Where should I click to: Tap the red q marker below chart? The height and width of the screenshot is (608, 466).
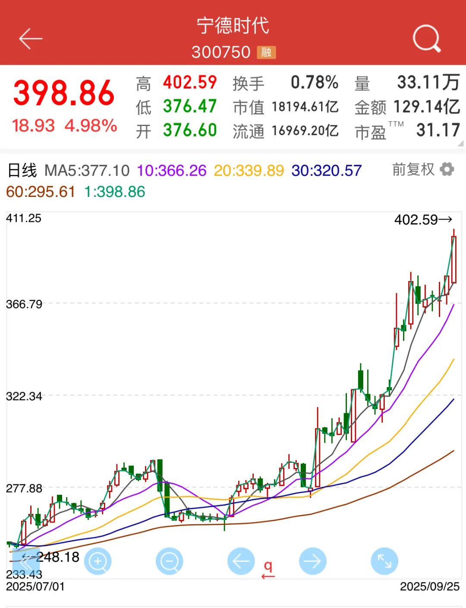[x=268, y=569]
